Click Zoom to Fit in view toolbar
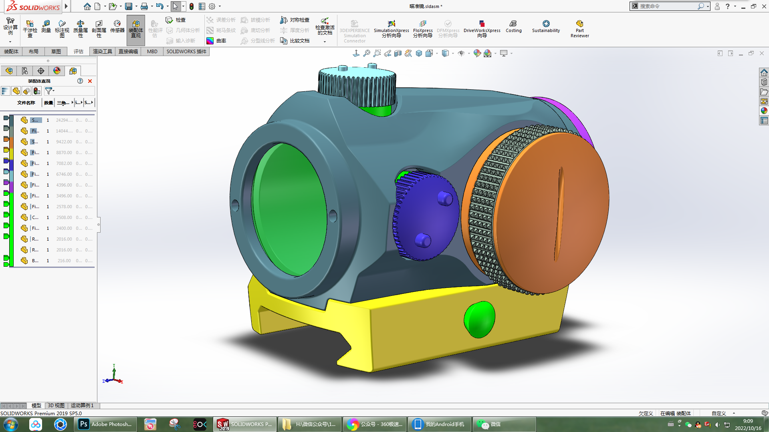The height and width of the screenshot is (432, 769). coord(367,53)
